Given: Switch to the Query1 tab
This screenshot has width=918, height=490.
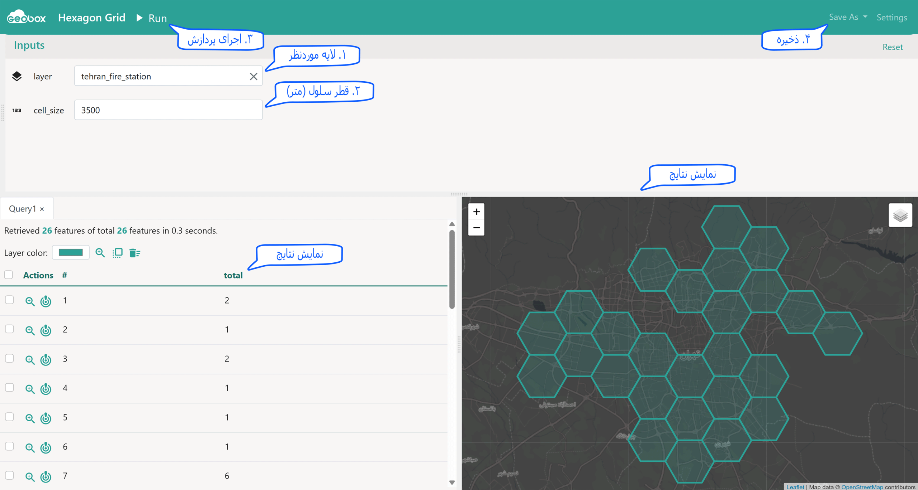Looking at the screenshot, I should [x=23, y=208].
